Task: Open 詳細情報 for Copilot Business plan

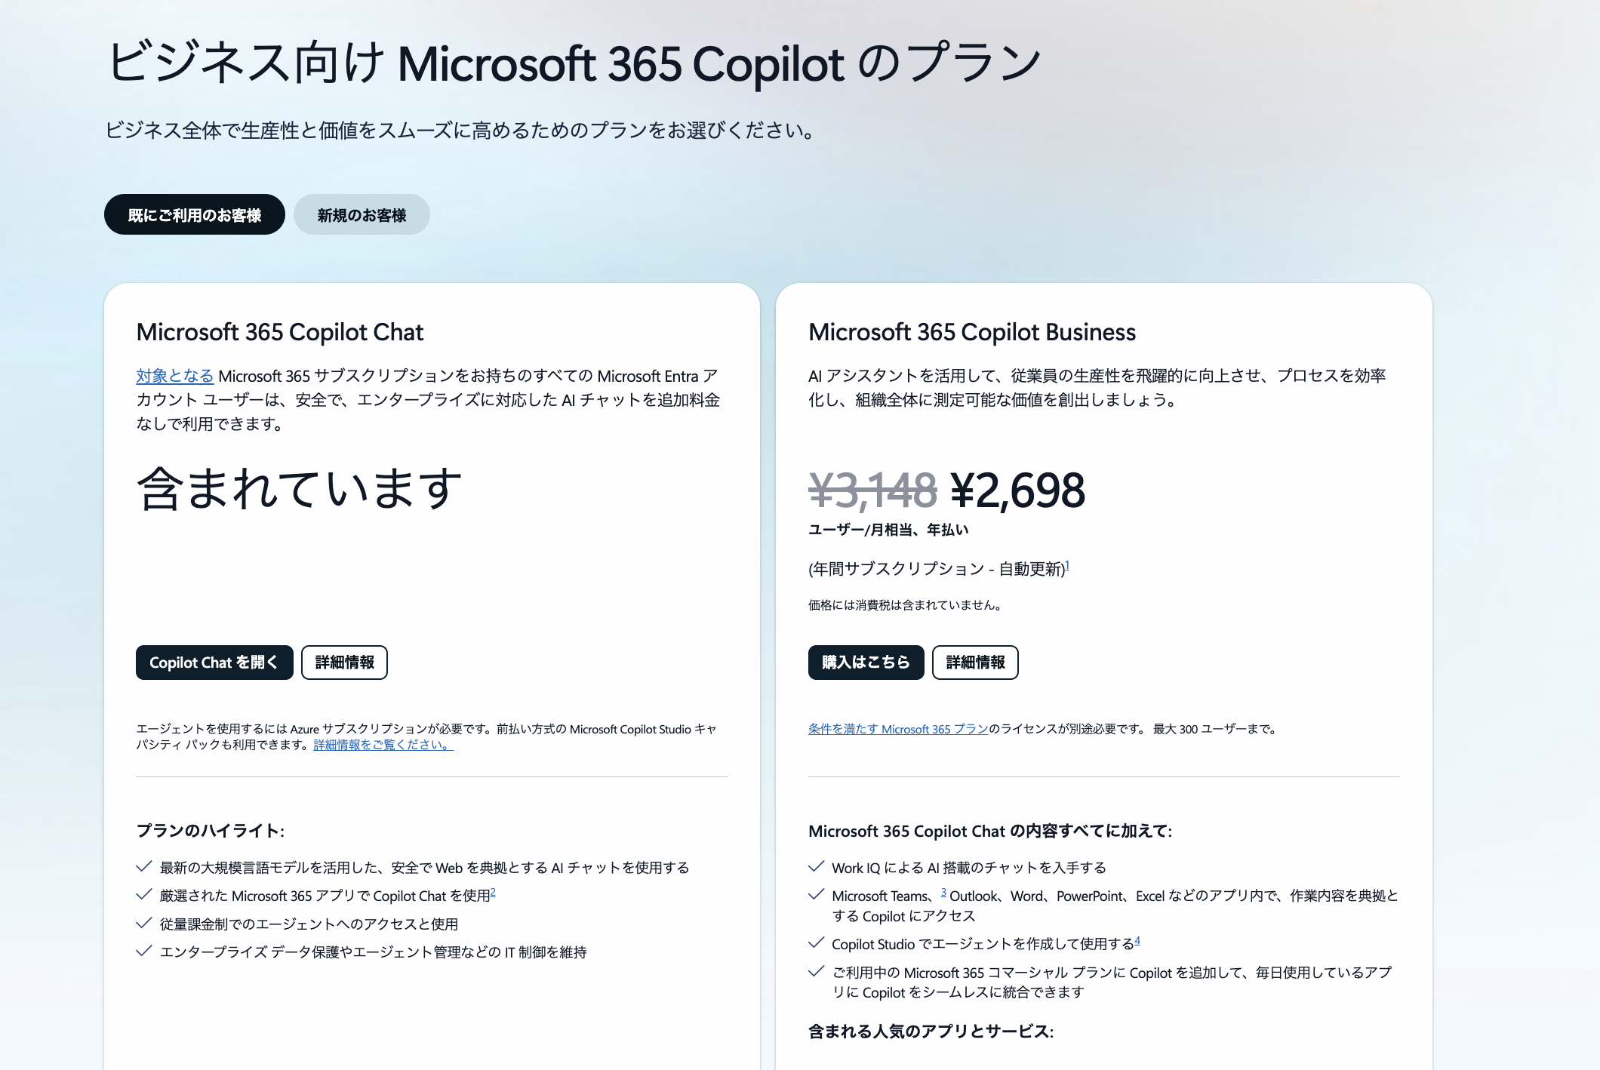Action: [x=975, y=663]
